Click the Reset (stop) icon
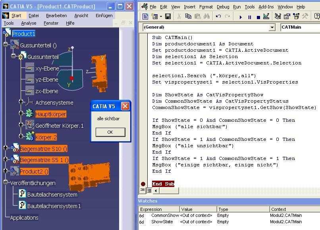The height and width of the screenshot is (230, 320). pos(258,17)
